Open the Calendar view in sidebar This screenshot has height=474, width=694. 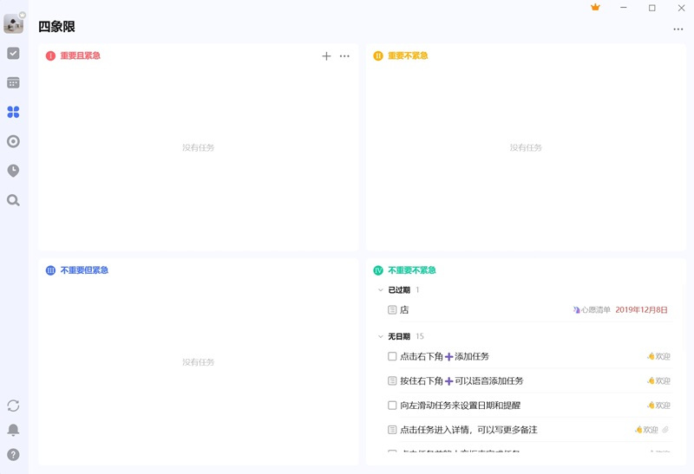tap(13, 83)
